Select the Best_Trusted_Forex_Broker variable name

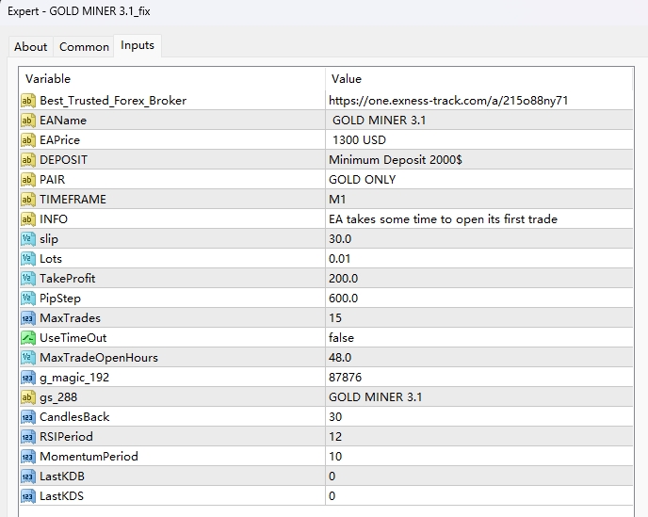click(x=113, y=101)
